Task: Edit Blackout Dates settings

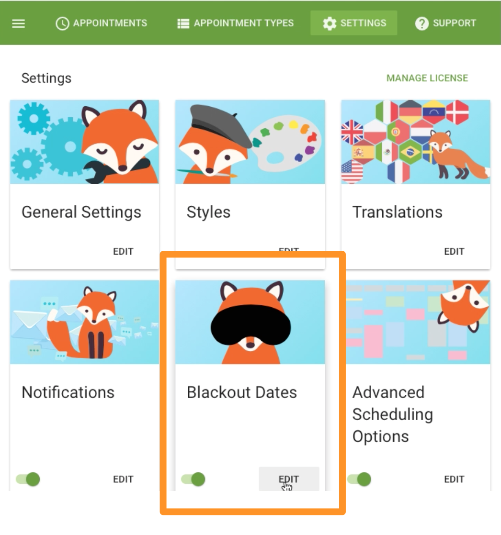Action: 289,479
